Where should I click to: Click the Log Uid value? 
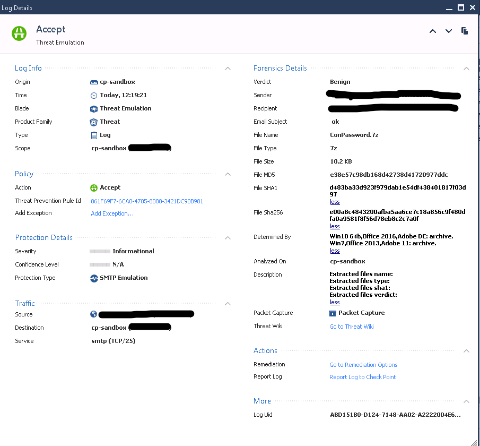click(395, 415)
